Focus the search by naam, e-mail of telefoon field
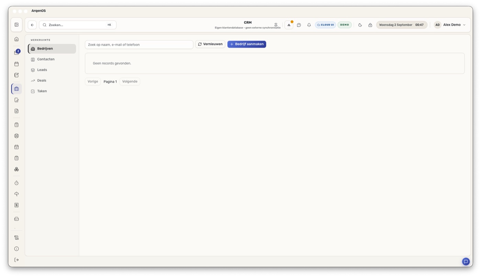This screenshot has width=481, height=277. tap(139, 45)
